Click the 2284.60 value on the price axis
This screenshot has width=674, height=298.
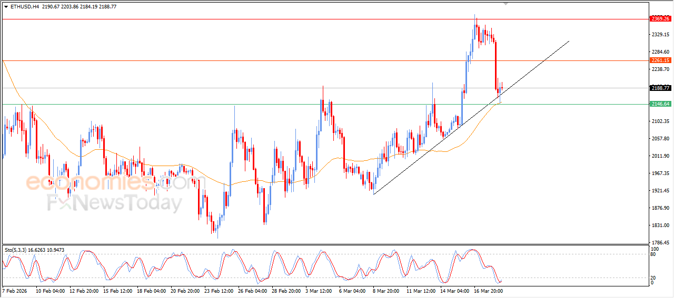pyautogui.click(x=660, y=52)
